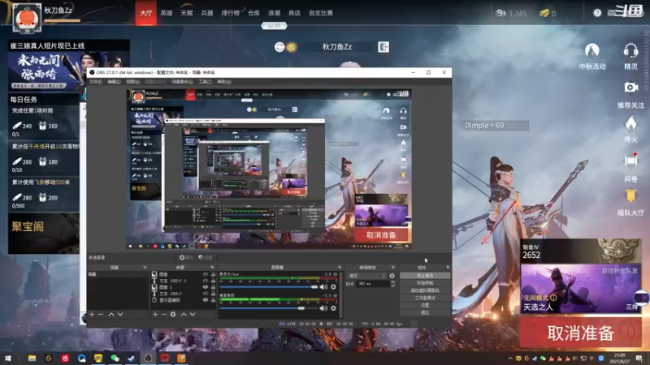Switch to the 英雄 tab in the game
Image resolution: width=650 pixels, height=365 pixels.
click(167, 13)
